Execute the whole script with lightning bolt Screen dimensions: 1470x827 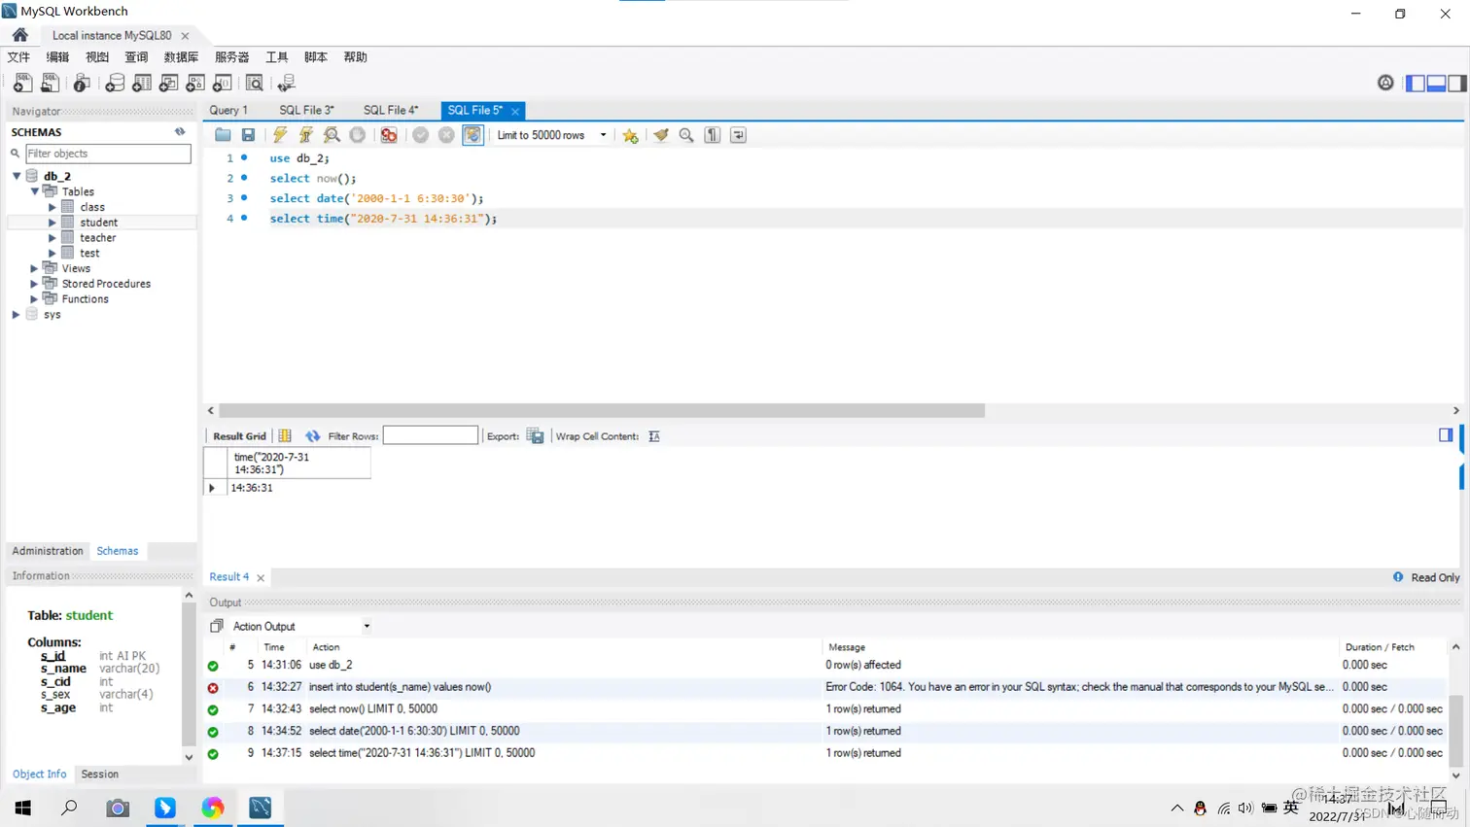click(x=280, y=135)
